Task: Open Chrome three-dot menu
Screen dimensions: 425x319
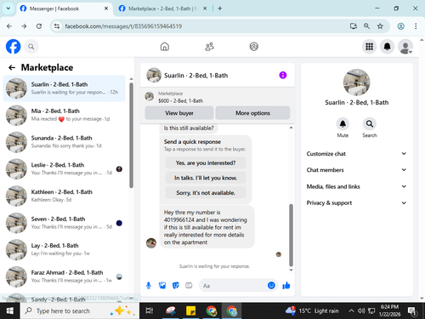Action: 416,26
